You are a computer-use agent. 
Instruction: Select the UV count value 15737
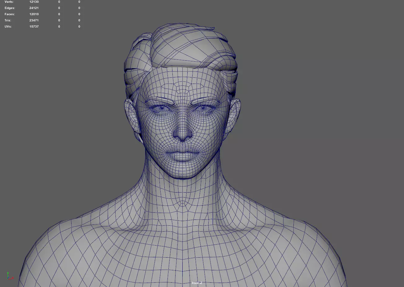[34, 27]
